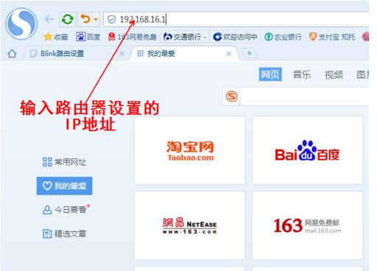Click the home icon beside the tabs
Screen dimensions: 377x271
[12, 53]
